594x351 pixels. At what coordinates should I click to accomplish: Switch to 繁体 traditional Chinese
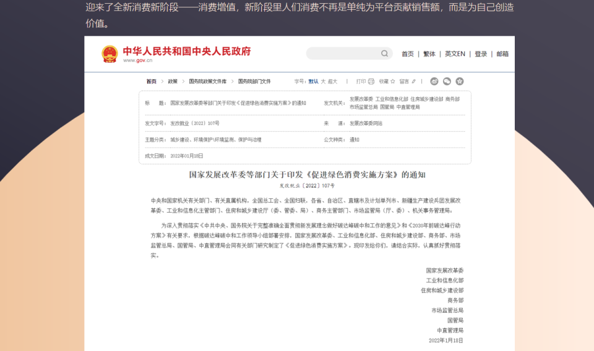(x=429, y=54)
